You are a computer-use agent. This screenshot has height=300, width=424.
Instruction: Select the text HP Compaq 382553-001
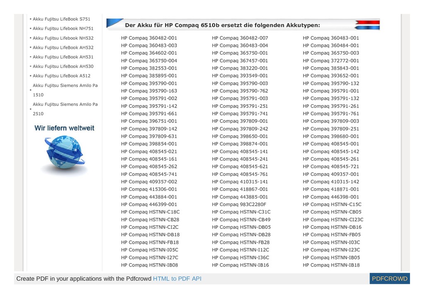point(149,68)
